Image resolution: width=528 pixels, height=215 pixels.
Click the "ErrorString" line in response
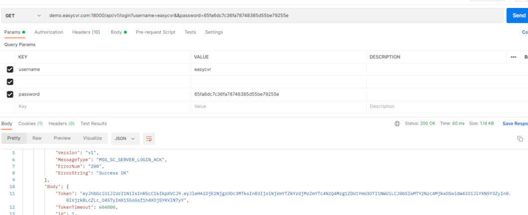point(92,173)
